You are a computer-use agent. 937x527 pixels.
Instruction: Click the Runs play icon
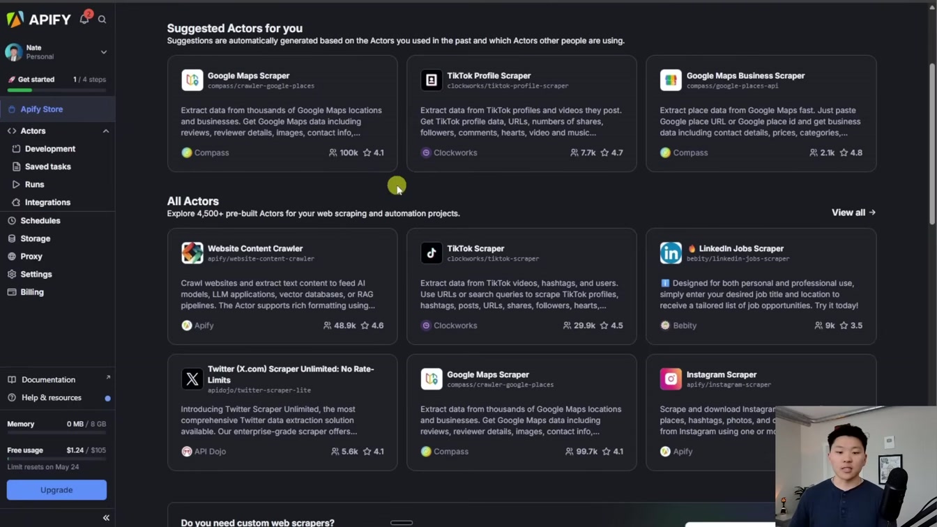click(x=16, y=185)
